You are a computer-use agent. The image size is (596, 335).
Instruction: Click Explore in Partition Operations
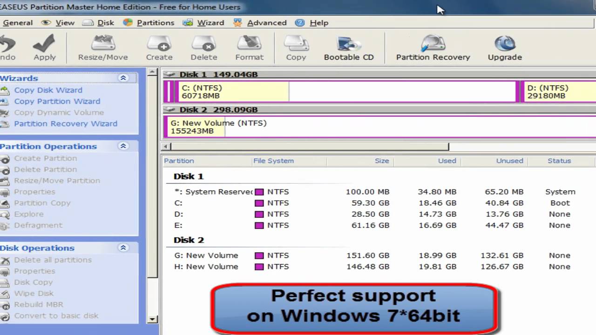coord(28,214)
